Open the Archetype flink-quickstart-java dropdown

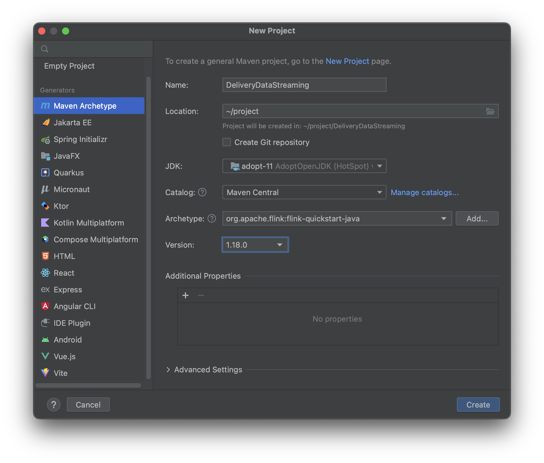tap(337, 218)
